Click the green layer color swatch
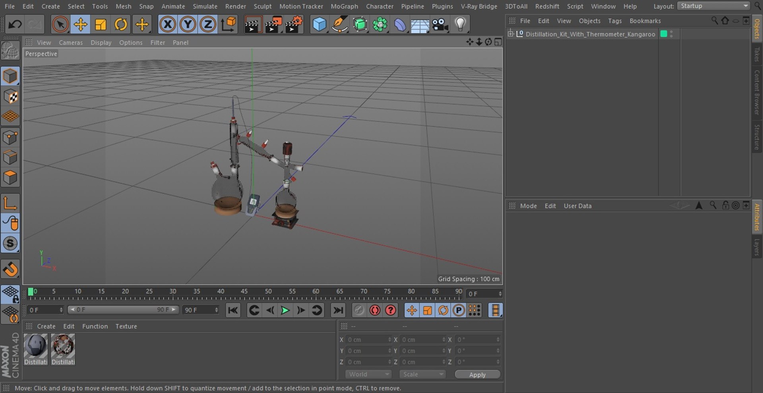The image size is (763, 393). click(663, 34)
